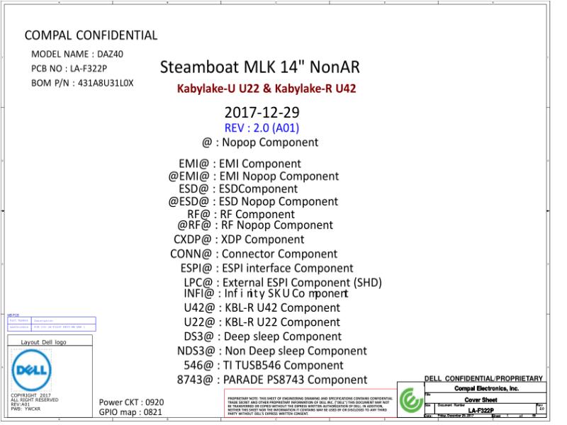Viewport: 567px width, 425px height.
Task: Click 'REV:A01' under Dell logo
Action: coord(21,404)
